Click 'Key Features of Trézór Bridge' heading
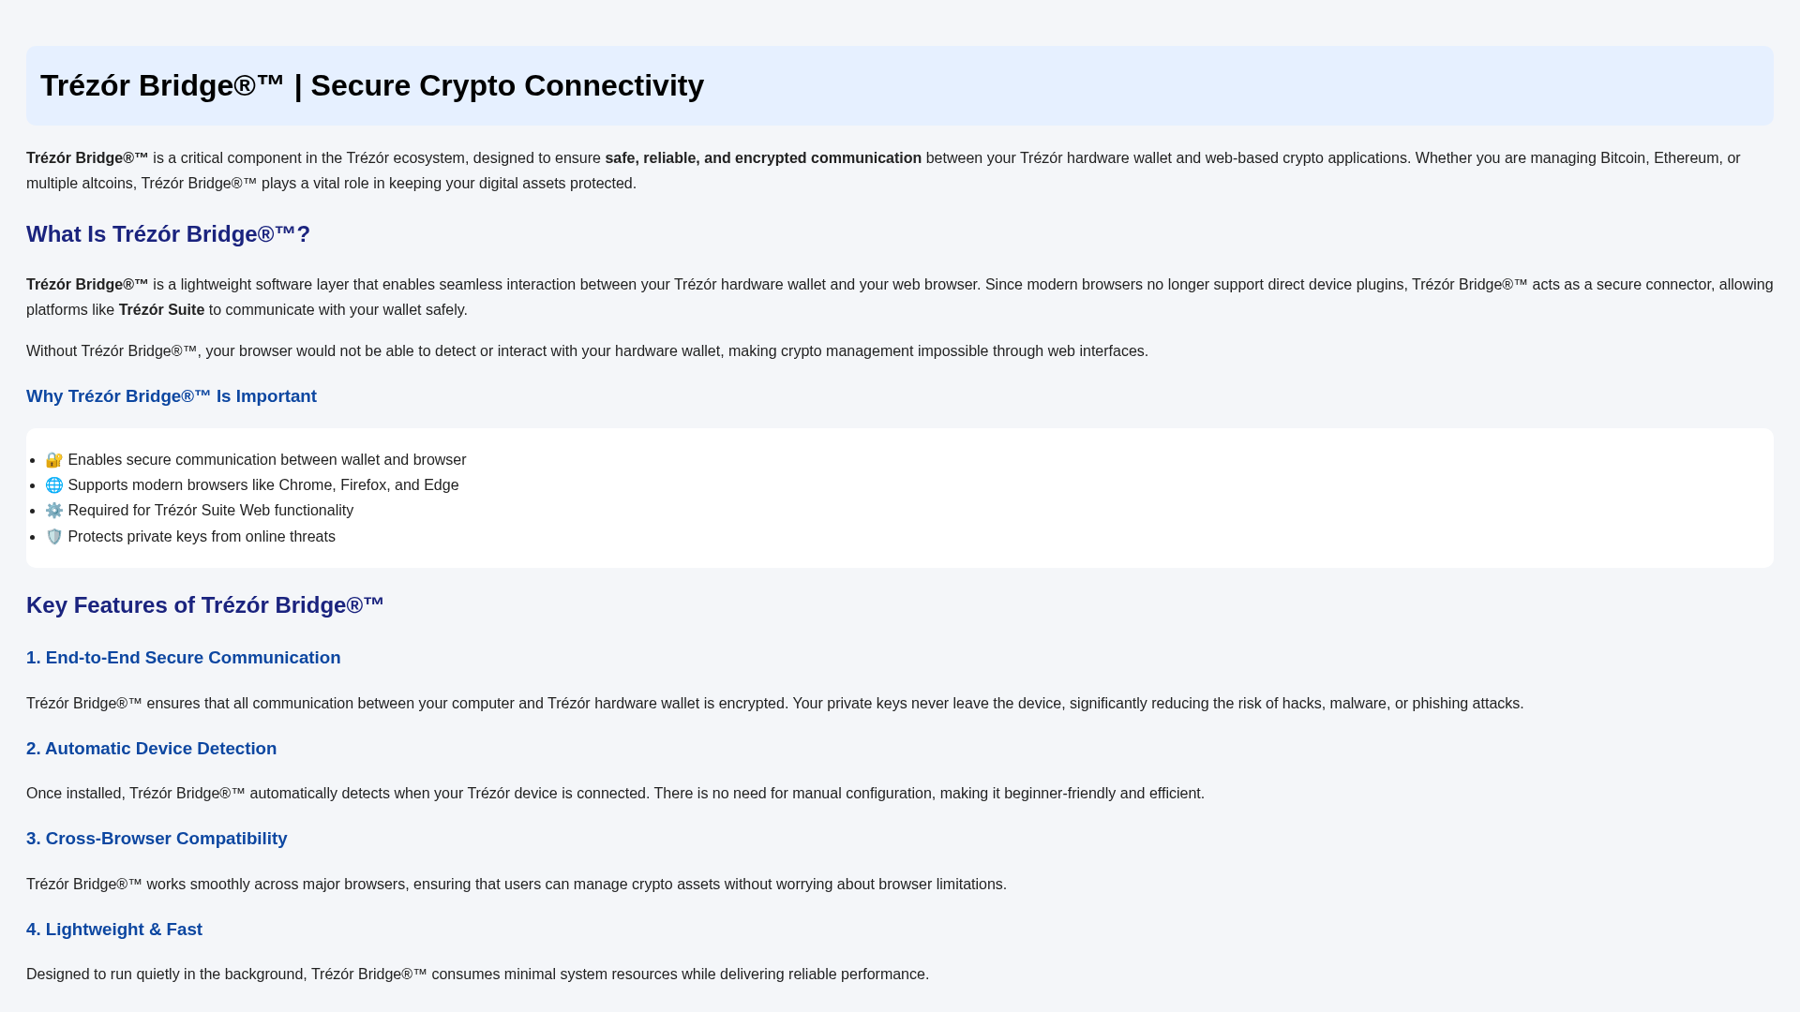 coord(205,605)
